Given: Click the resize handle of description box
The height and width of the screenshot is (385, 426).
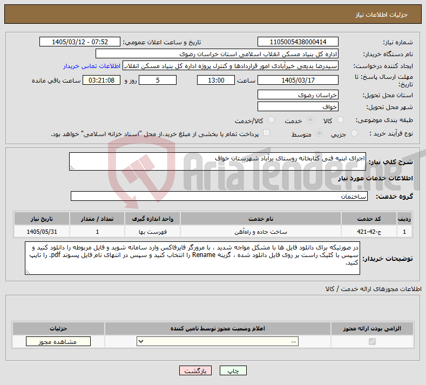Looking at the screenshot, I should [72, 167].
